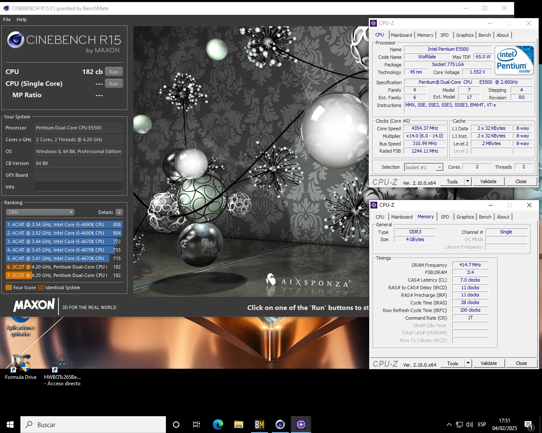Click network icon in system tray
Viewport: 542px width, 433px height.
pos(459,425)
